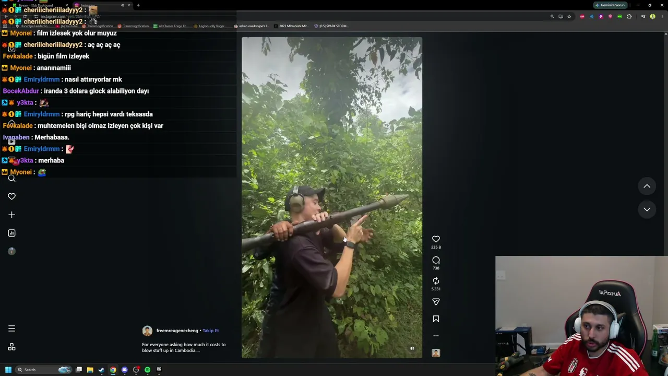
Task: Open Discord from the taskbar
Action: click(124, 370)
